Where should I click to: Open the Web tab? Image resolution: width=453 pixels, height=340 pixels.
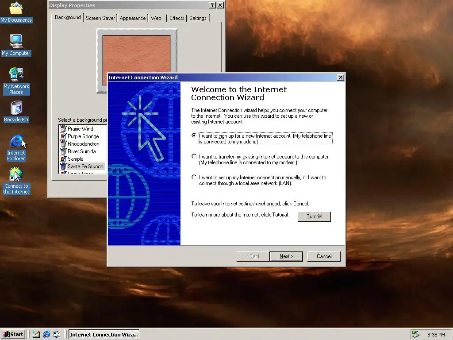tap(156, 18)
